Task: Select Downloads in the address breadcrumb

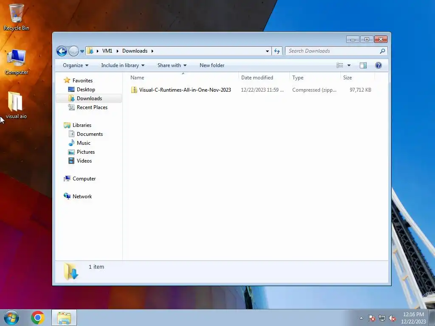Action: (x=135, y=51)
